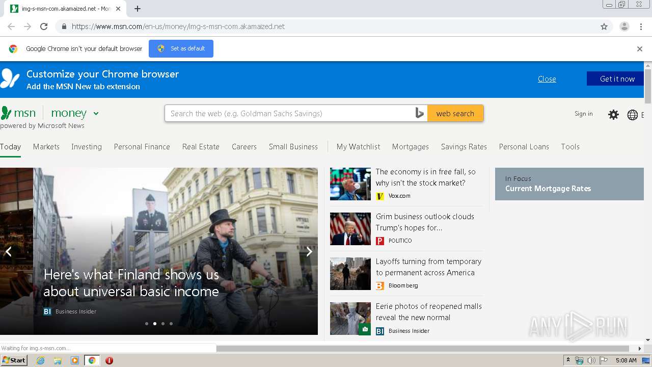
Task: Show previous slide in carousel
Action: point(9,251)
